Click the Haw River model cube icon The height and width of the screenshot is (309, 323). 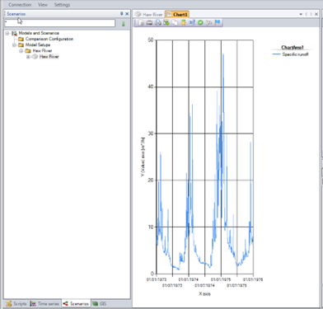point(35,57)
